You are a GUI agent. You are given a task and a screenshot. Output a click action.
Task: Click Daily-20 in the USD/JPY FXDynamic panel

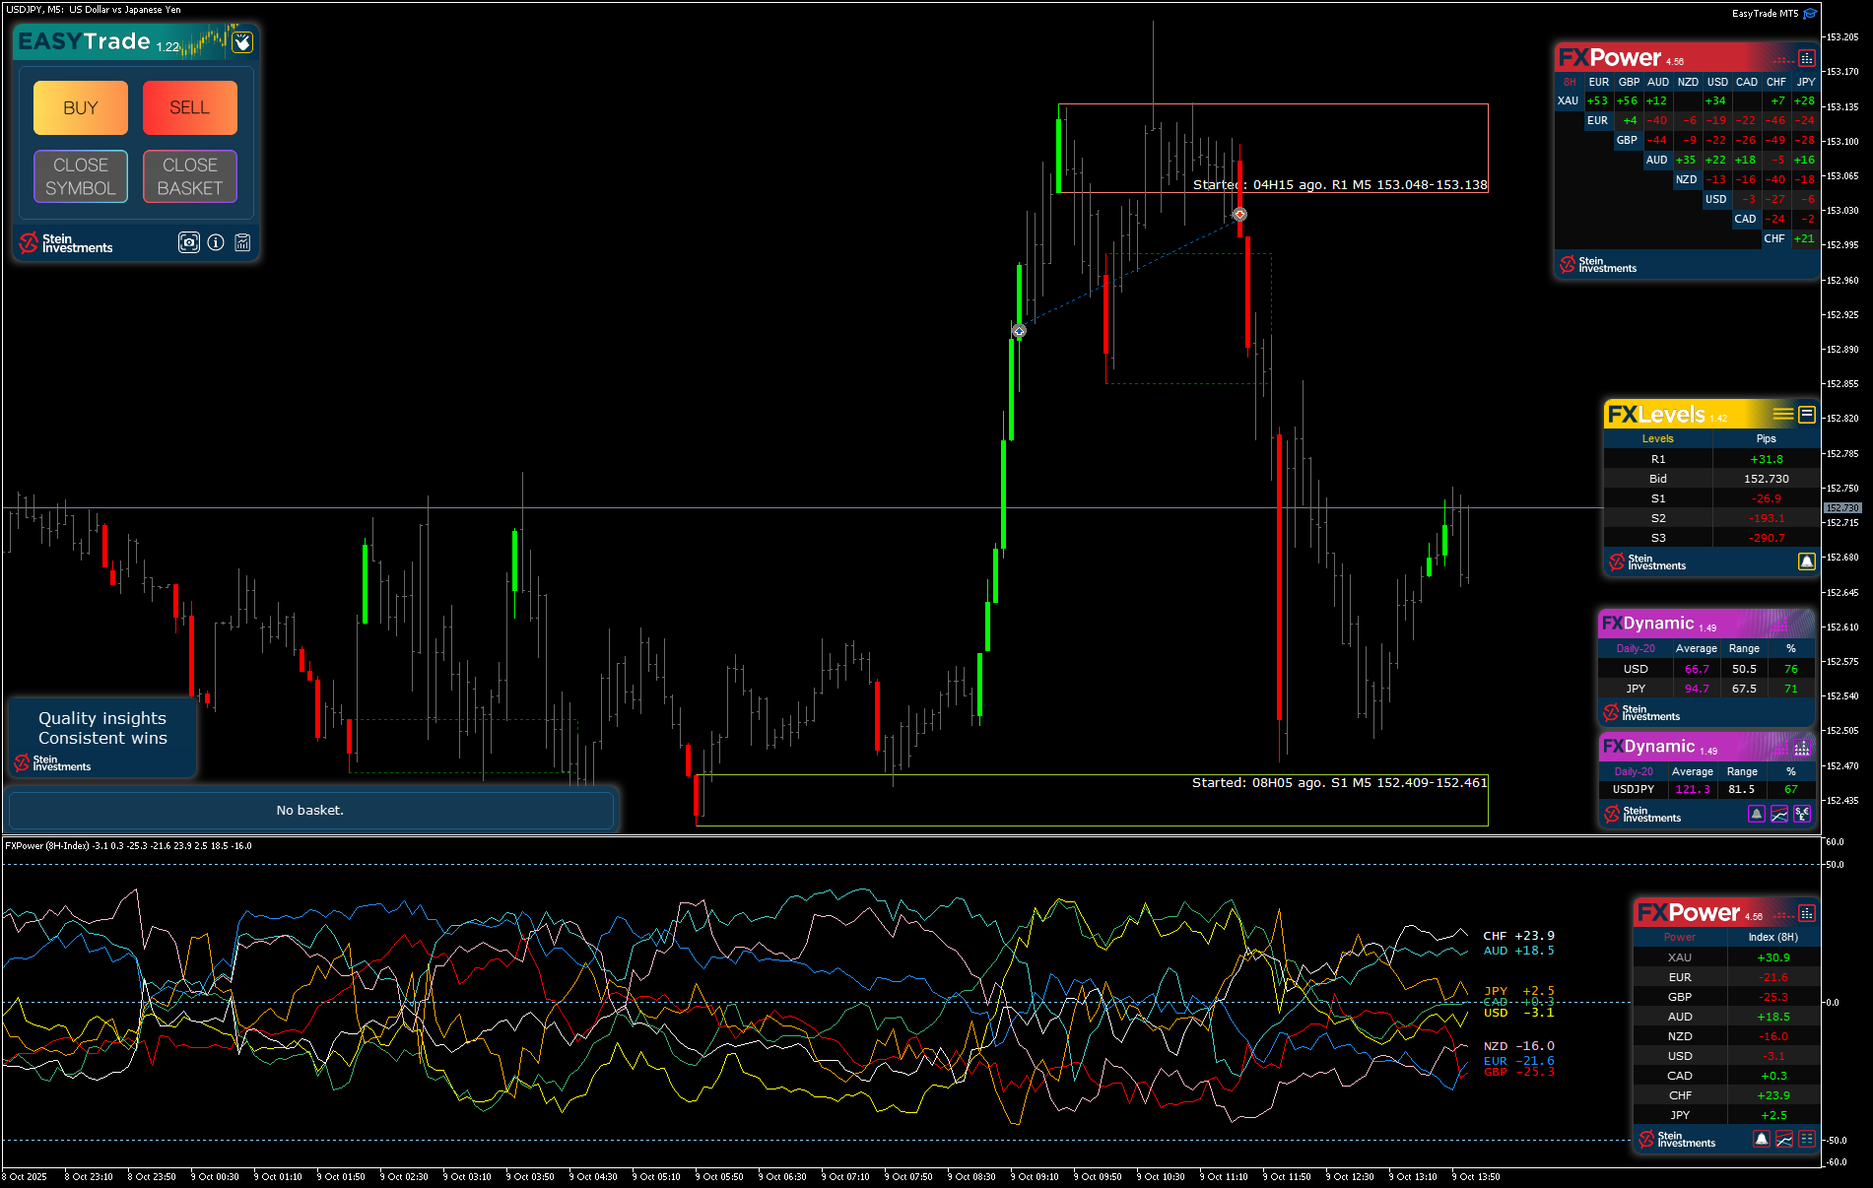(1636, 648)
